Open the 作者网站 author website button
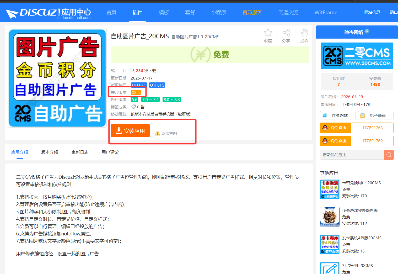The width and height of the screenshot is (398, 274). point(338,115)
